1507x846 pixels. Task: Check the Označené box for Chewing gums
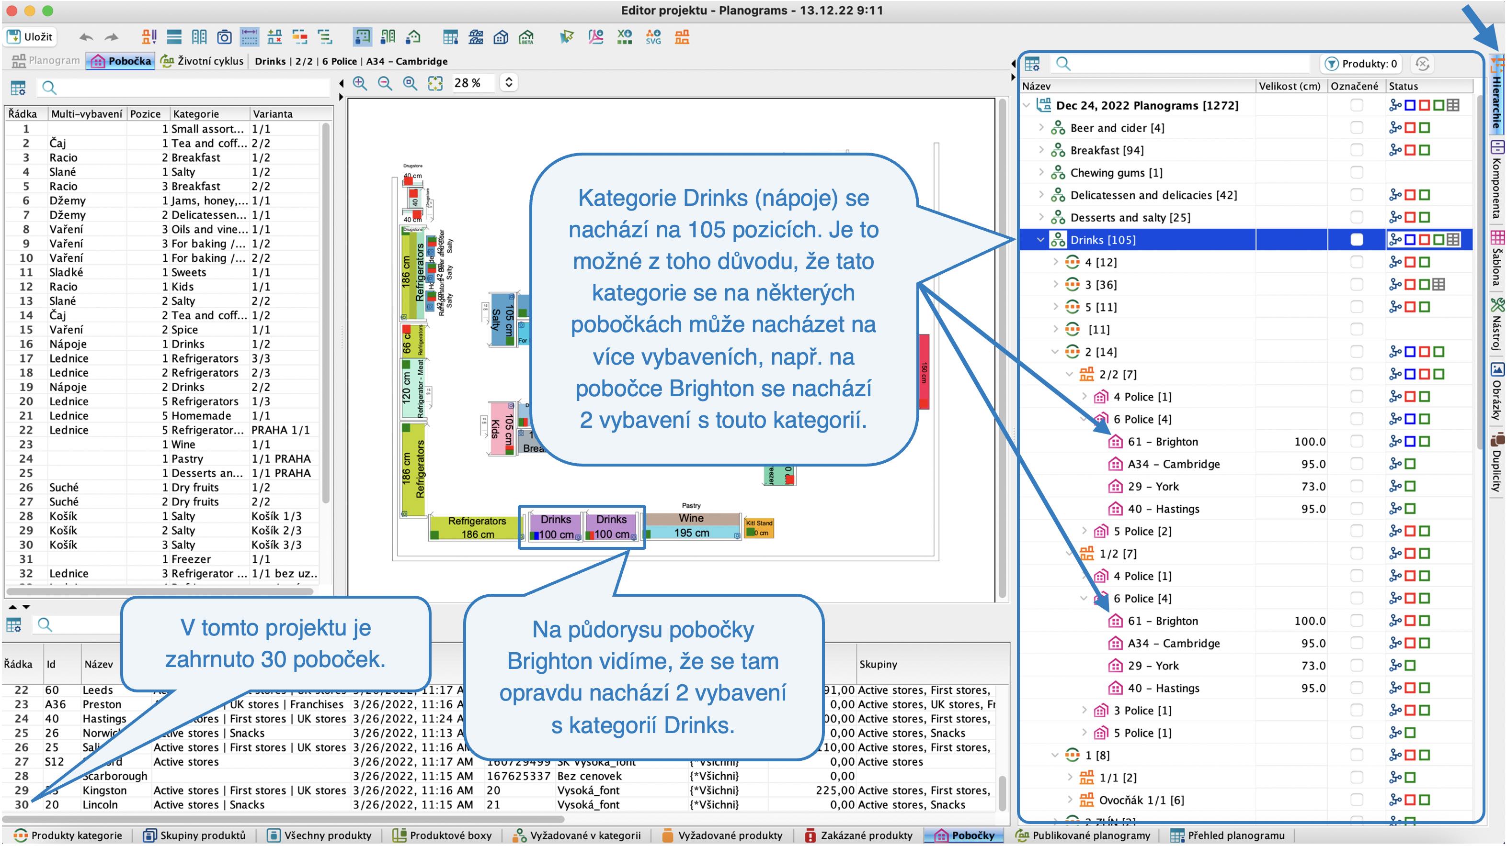(1357, 172)
